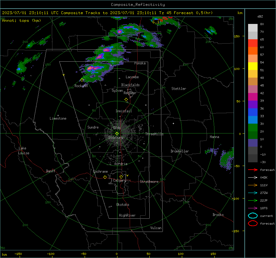Select the light gray 80-70 dBZ swatch

pos(253,28)
